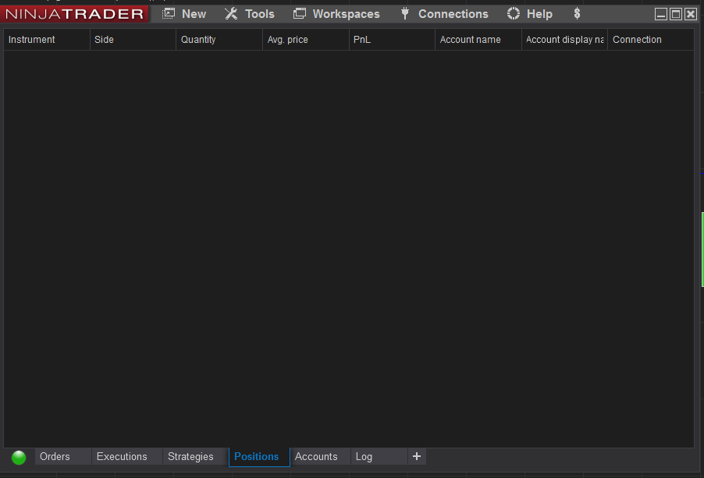The width and height of the screenshot is (704, 478).
Task: Click the Tools wrench icon
Action: pyautogui.click(x=231, y=13)
